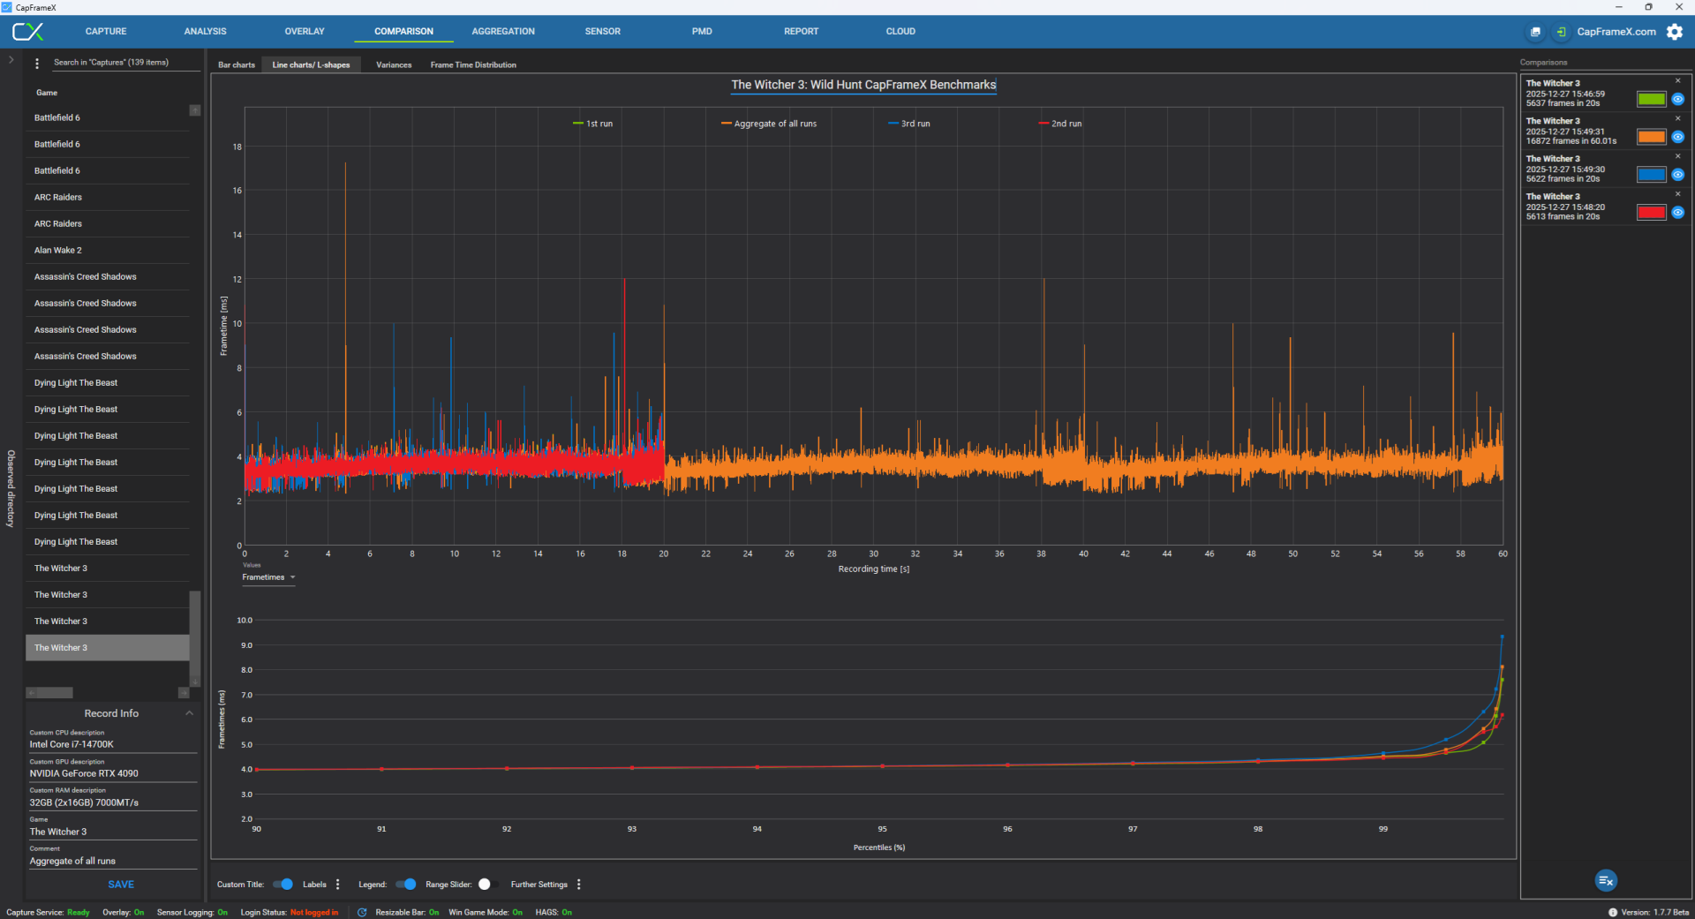Viewport: 1695px width, 919px height.
Task: Click the capture list horizontal scrollbar thumb
Action: [55, 693]
